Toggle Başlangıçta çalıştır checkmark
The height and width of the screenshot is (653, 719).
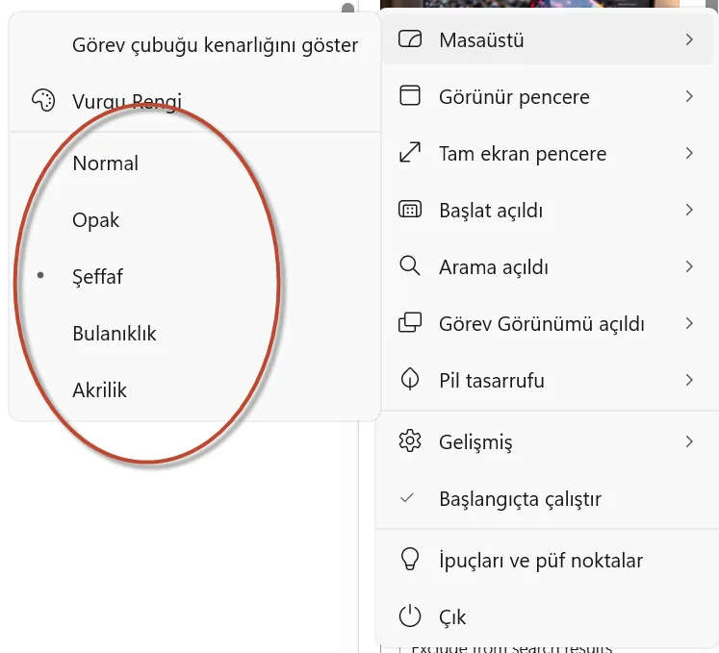click(x=407, y=498)
